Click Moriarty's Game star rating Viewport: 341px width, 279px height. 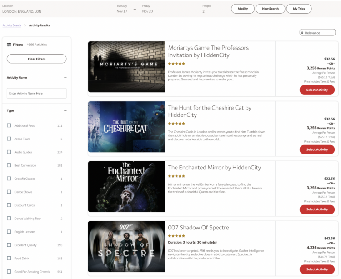click(x=176, y=64)
